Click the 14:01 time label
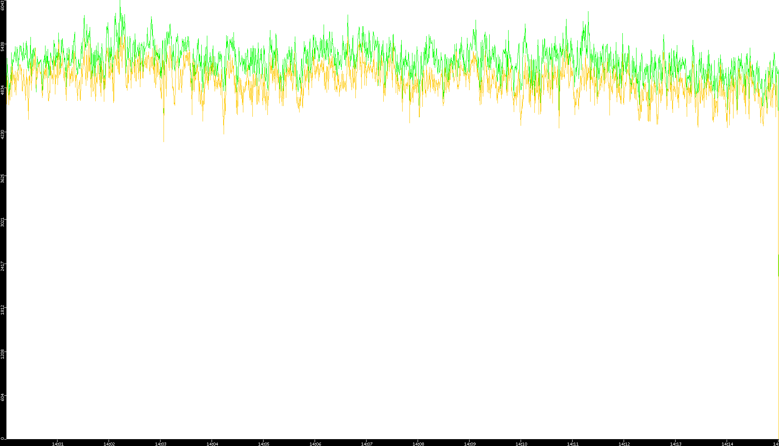 tap(58, 444)
